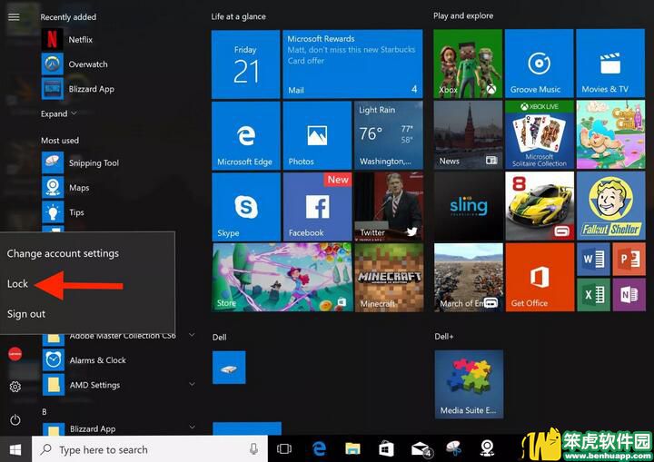Image resolution: width=654 pixels, height=462 pixels.
Task: Click the microphone icon in search box
Action: pyautogui.click(x=253, y=449)
